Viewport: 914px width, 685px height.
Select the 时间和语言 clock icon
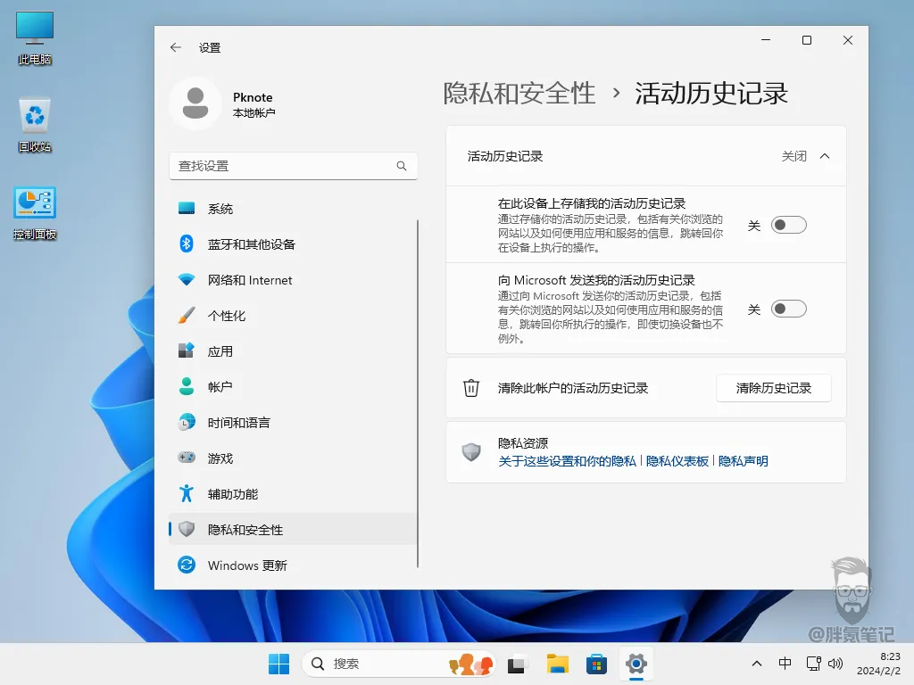click(x=187, y=422)
